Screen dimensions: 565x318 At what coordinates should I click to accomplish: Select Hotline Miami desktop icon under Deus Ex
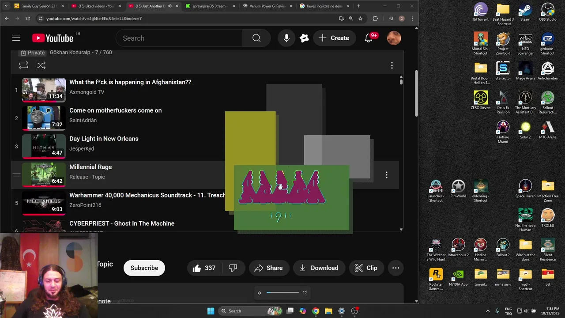tap(503, 132)
